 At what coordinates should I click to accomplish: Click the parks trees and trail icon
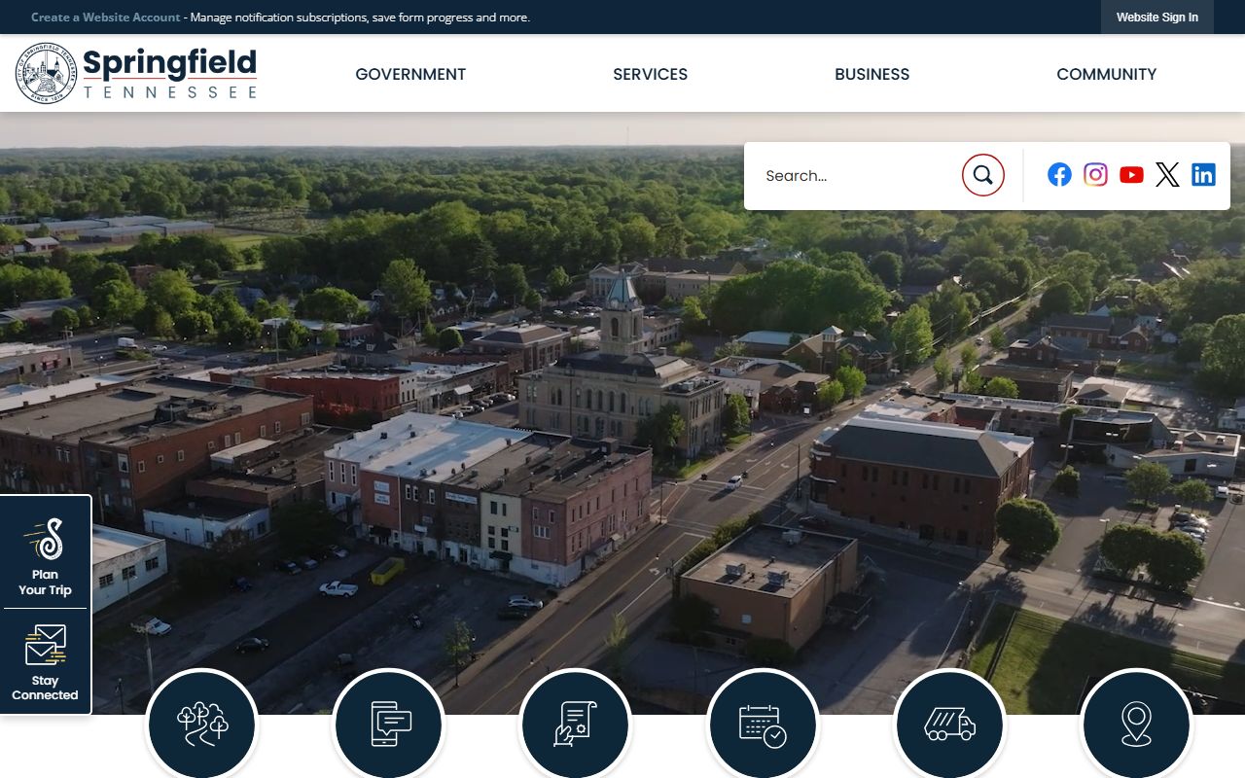pos(202,725)
